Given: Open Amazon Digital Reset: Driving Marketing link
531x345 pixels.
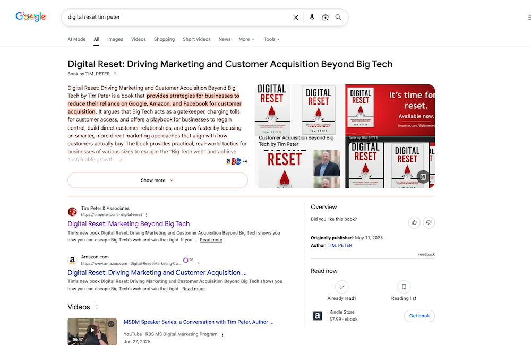Looking at the screenshot, I should 157,272.
